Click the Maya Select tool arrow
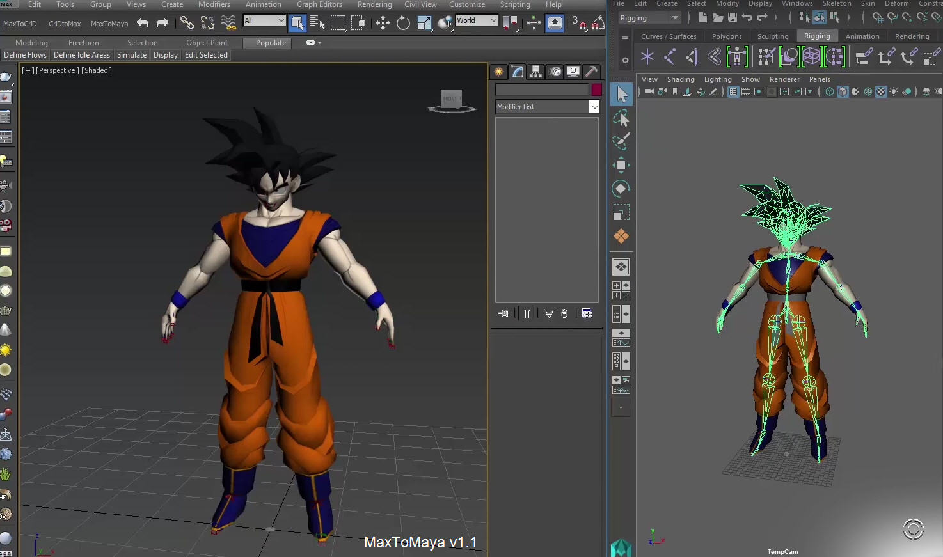The image size is (943, 557). tap(621, 95)
